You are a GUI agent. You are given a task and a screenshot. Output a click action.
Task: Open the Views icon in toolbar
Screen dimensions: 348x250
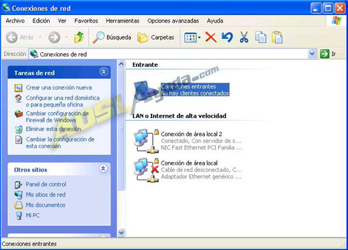coord(190,38)
